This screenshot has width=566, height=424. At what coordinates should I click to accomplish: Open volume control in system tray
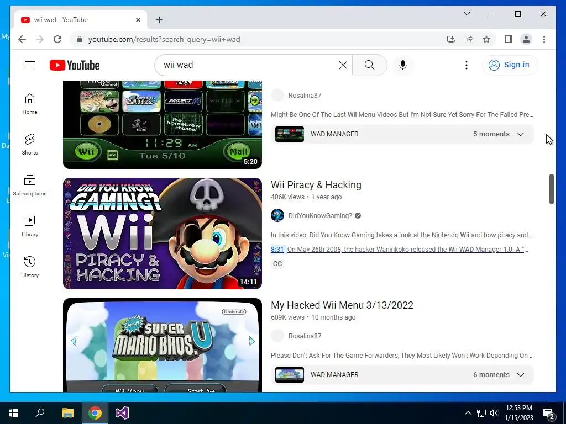(494, 413)
